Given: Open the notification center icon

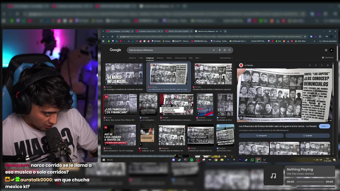Looking at the screenshot, I should (334, 160).
